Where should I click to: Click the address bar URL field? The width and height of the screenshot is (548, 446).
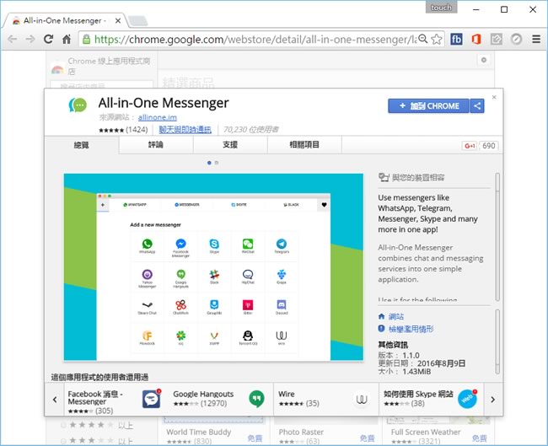pos(255,39)
